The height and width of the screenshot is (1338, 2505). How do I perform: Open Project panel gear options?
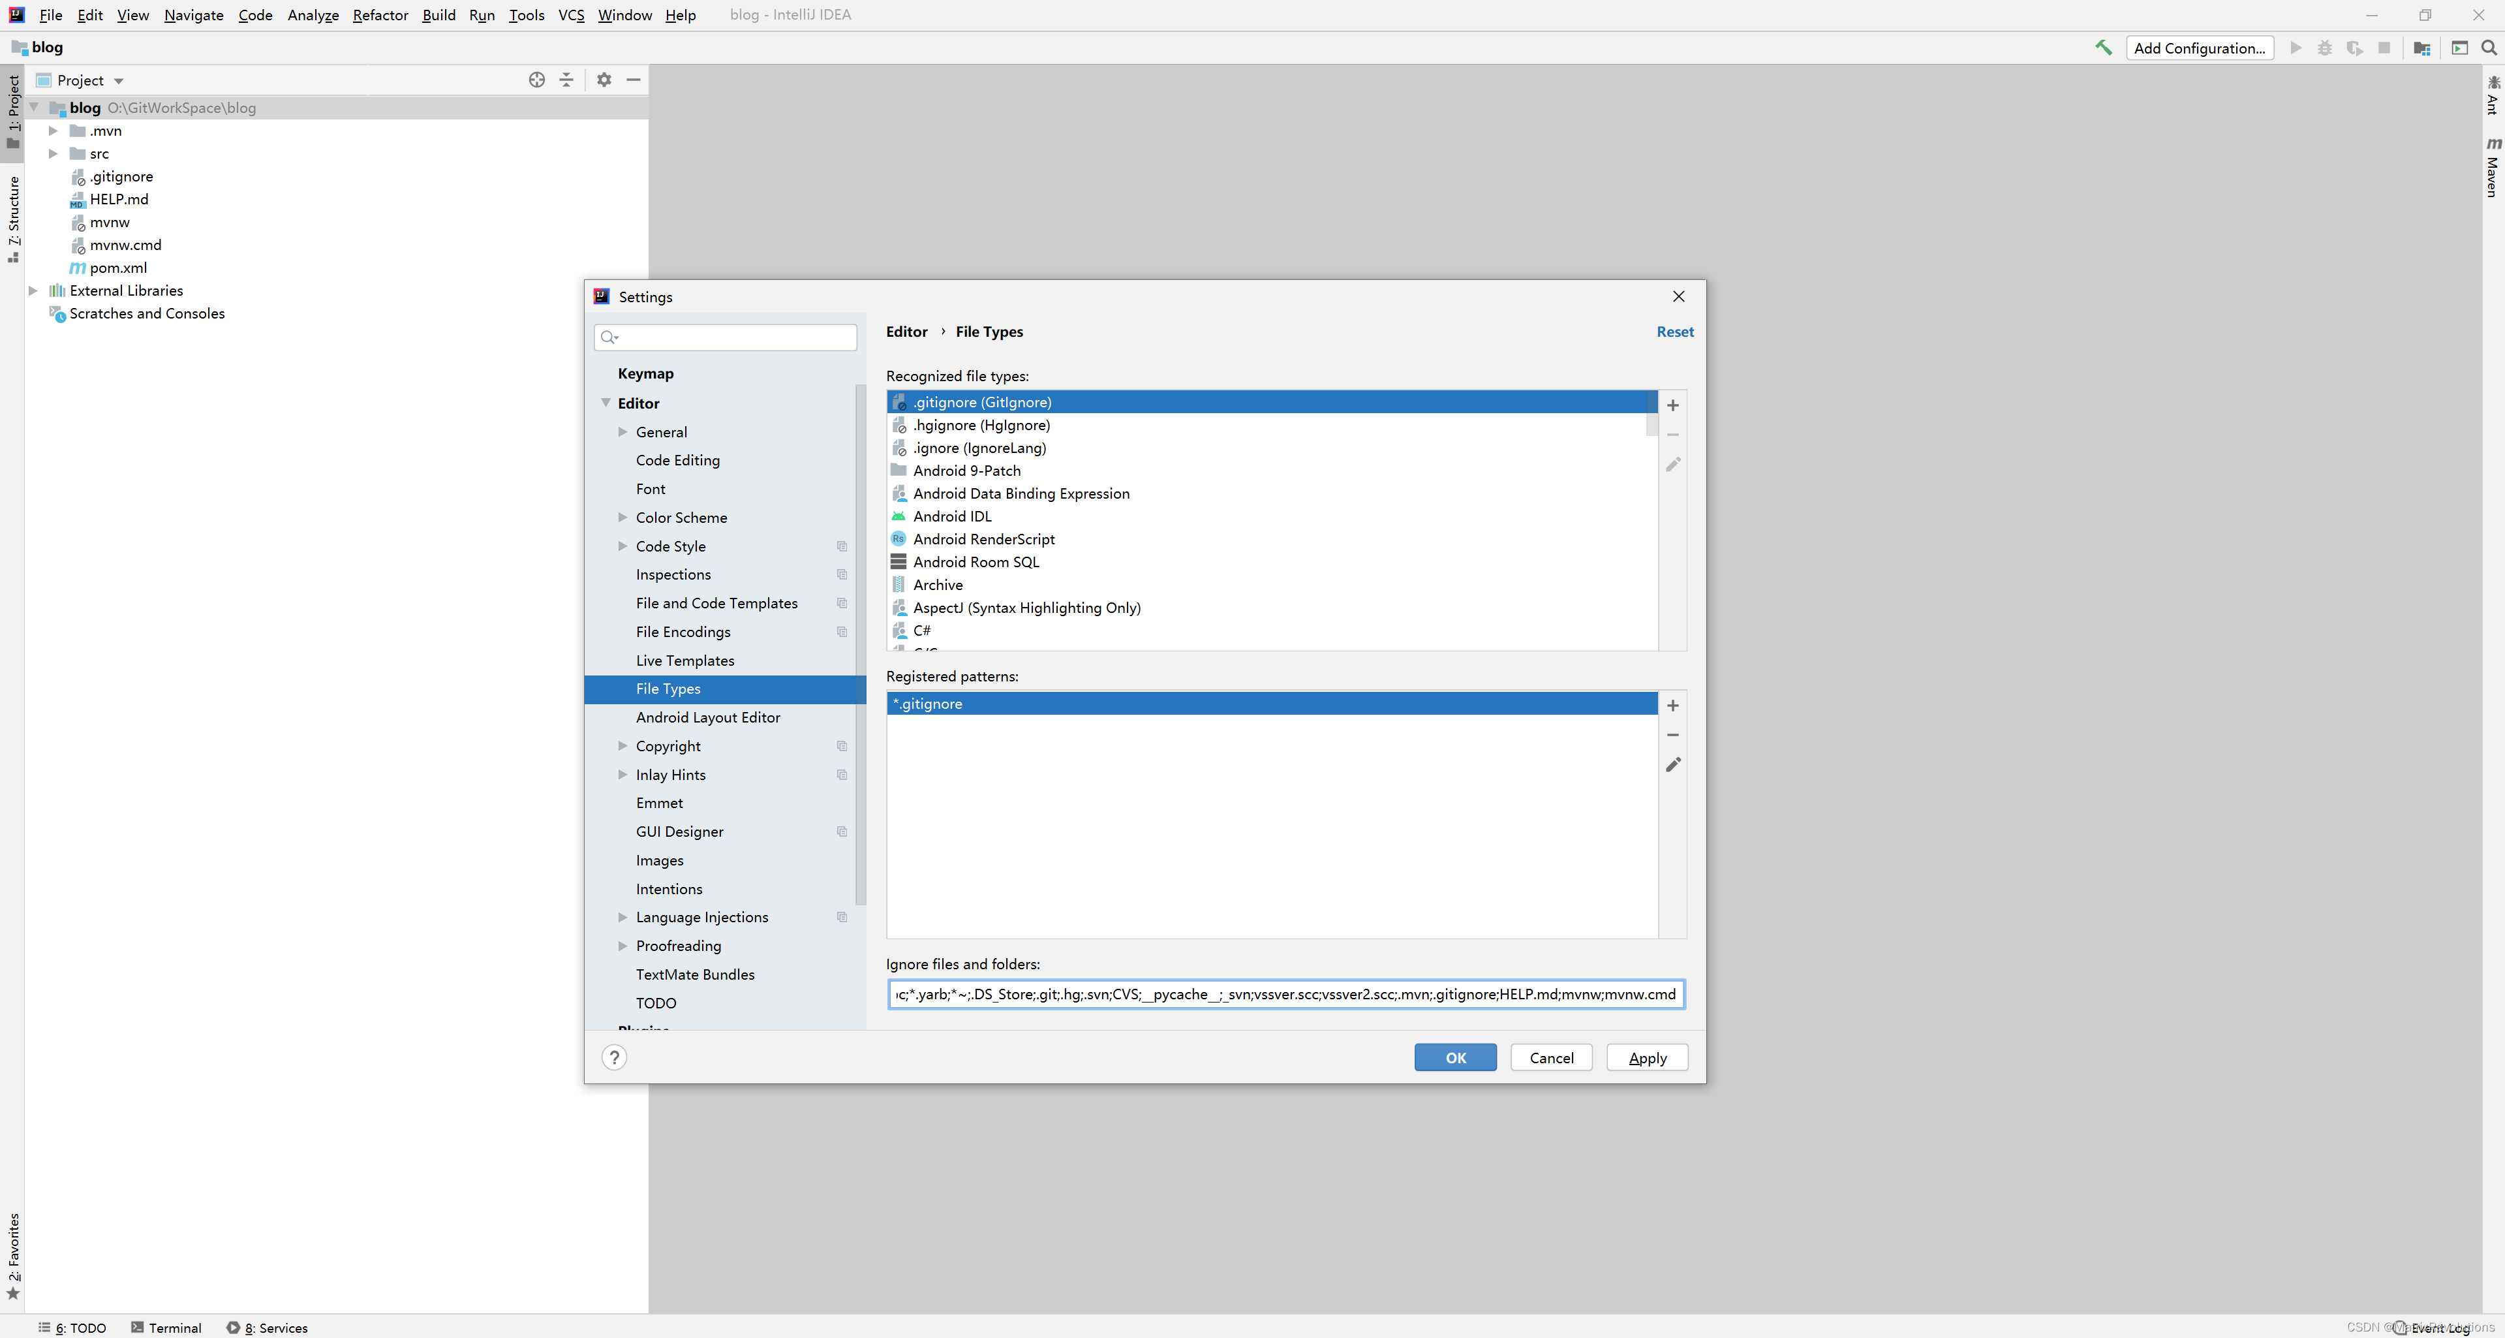click(x=604, y=80)
